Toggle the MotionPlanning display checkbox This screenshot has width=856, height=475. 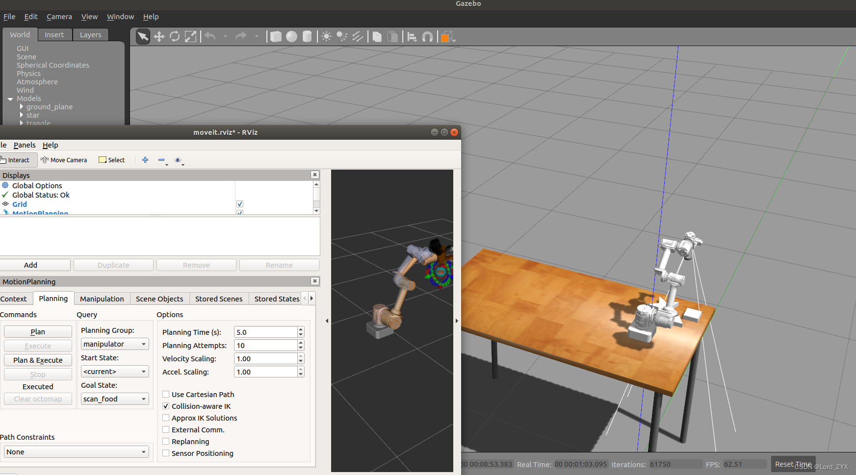coord(240,212)
